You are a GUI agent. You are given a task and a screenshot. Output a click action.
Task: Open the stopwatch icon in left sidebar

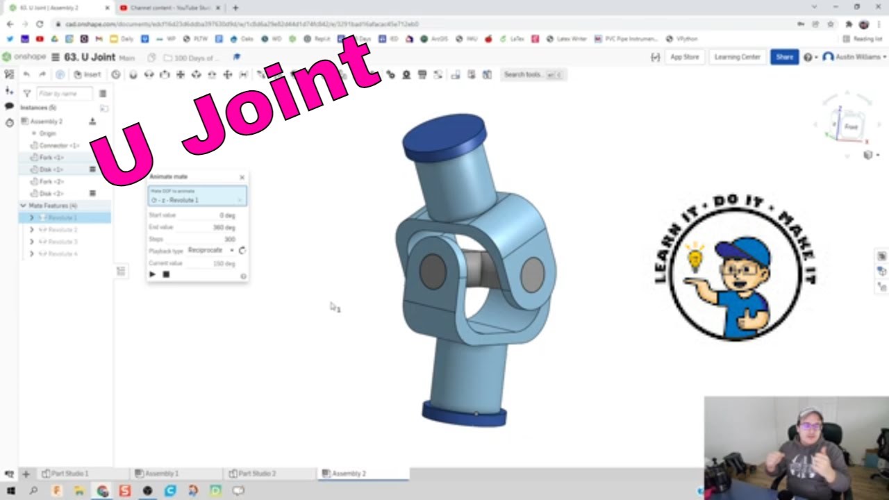click(9, 122)
